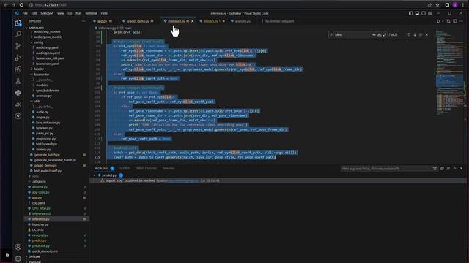
Task: Toggle the Primary Side Bar layout button
Action: [410, 13]
